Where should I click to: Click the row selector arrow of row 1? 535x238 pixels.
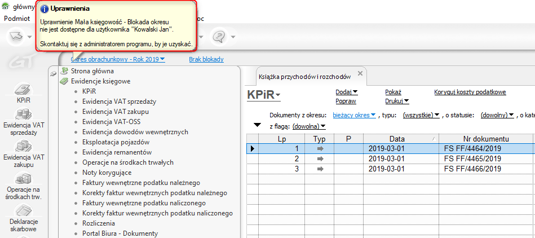click(253, 148)
